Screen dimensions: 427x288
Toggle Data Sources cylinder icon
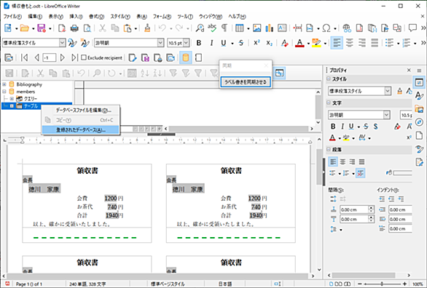(186, 57)
